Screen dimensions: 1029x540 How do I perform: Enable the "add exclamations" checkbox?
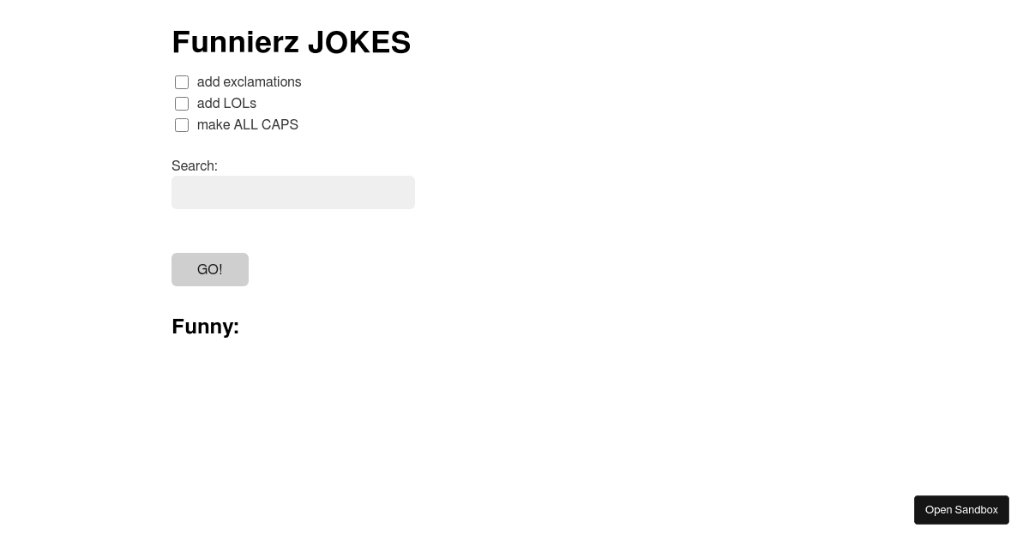point(182,82)
